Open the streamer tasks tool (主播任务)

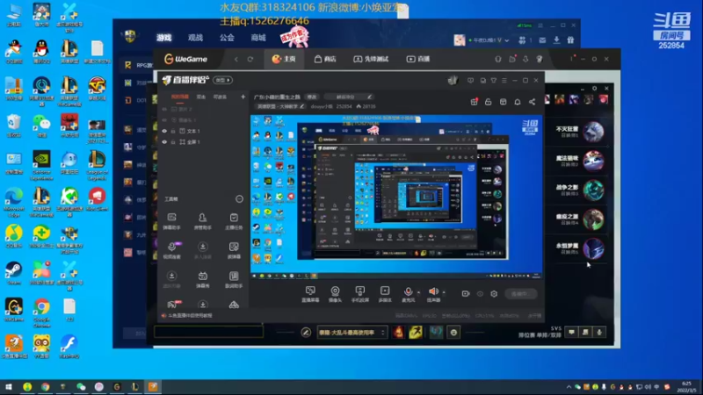click(234, 221)
